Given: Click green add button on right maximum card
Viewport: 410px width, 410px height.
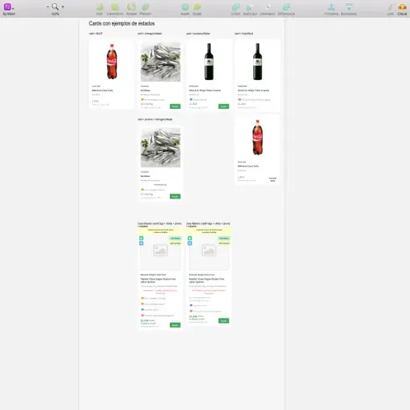Looking at the screenshot, I should pyautogui.click(x=223, y=321).
